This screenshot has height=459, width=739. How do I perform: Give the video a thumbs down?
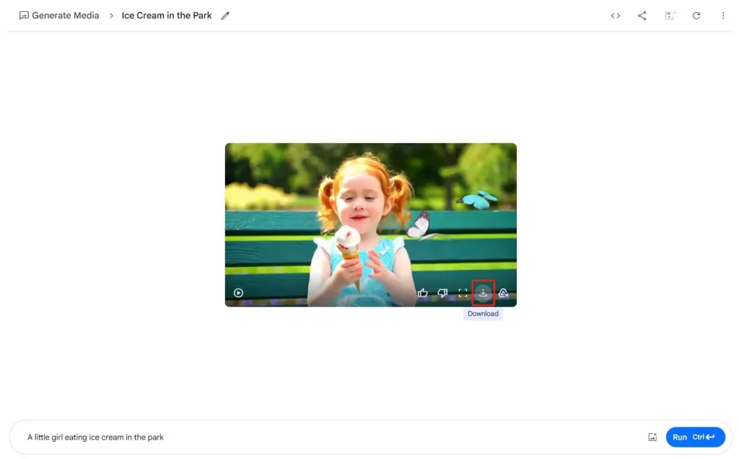[x=443, y=293]
